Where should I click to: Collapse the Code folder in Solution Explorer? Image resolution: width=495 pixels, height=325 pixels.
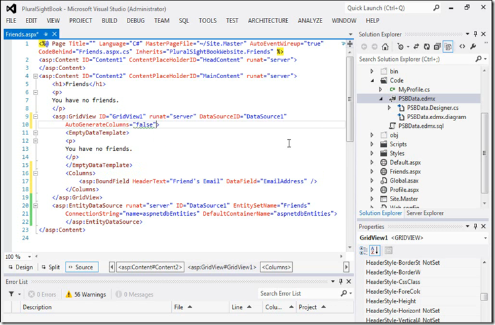pyautogui.click(x=372, y=81)
